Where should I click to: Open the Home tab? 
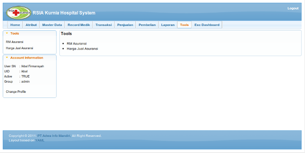(x=15, y=25)
